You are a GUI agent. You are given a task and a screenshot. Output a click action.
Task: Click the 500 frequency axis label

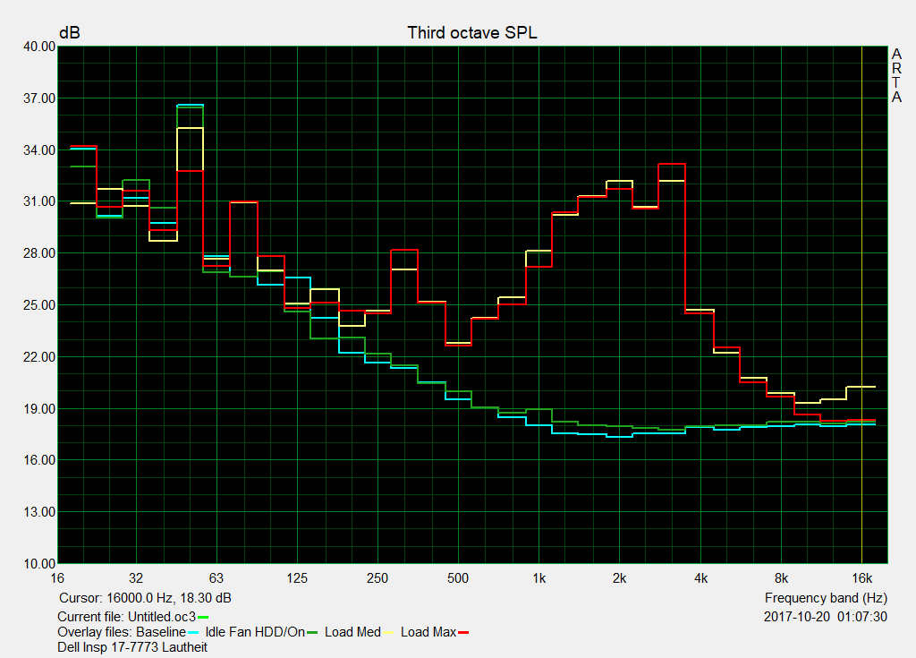[458, 578]
